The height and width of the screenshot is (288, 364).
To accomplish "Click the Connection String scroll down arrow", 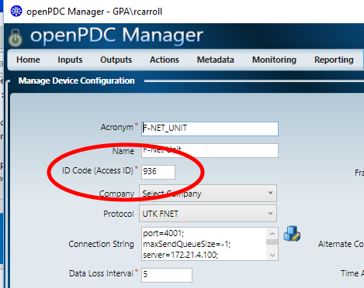I will click(272, 255).
